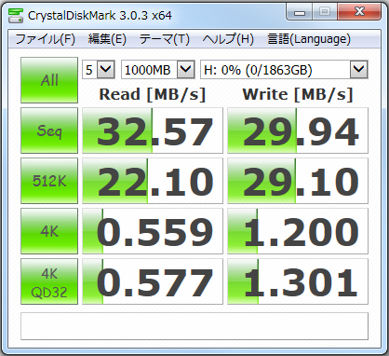This screenshot has width=389, height=356.
Task: Click the Read [MB/s] column header
Action: [153, 94]
